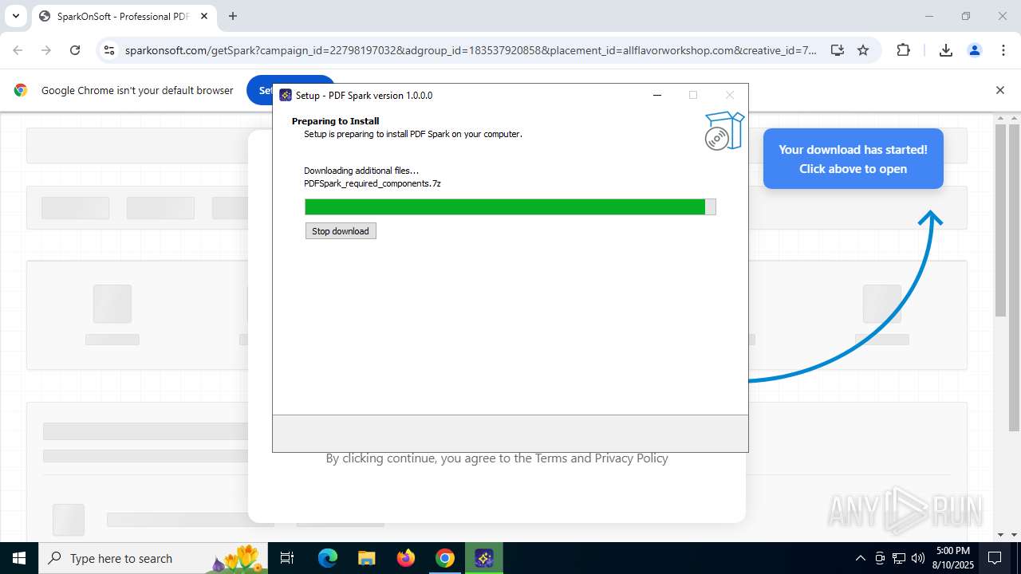Click install app icon in address bar

coord(837,50)
